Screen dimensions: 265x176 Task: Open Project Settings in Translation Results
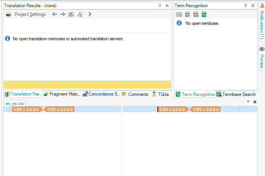26,14
